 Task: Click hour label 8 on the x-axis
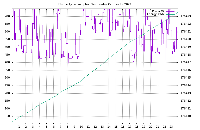coord(67,127)
